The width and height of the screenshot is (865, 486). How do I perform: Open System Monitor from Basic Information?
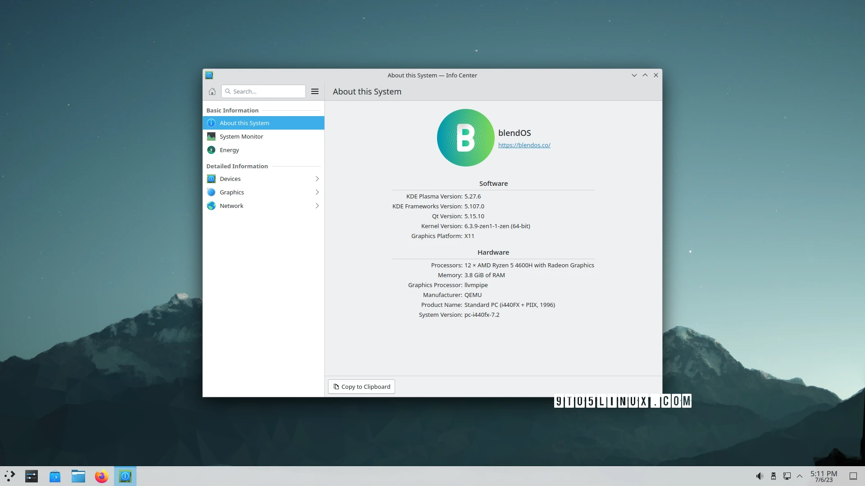[x=241, y=136]
